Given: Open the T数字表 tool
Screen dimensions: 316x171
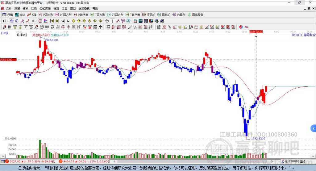Looking at the screenshot, I should pyautogui.click(x=133, y=15).
